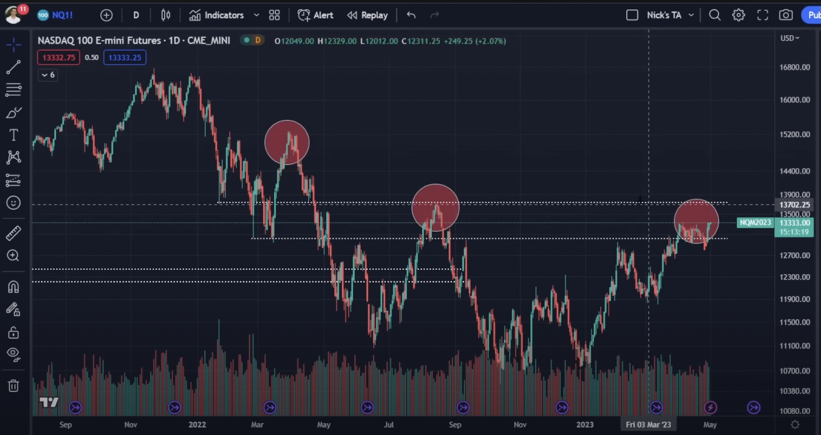821x435 pixels.
Task: Enter fullscreen mode
Action: [762, 15]
